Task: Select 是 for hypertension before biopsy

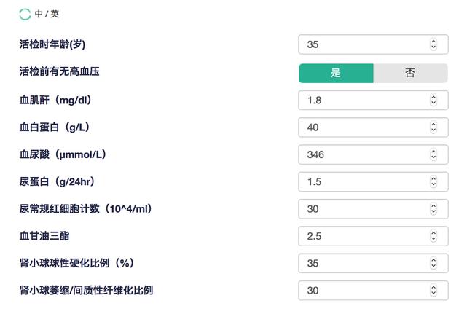Action: coord(336,73)
